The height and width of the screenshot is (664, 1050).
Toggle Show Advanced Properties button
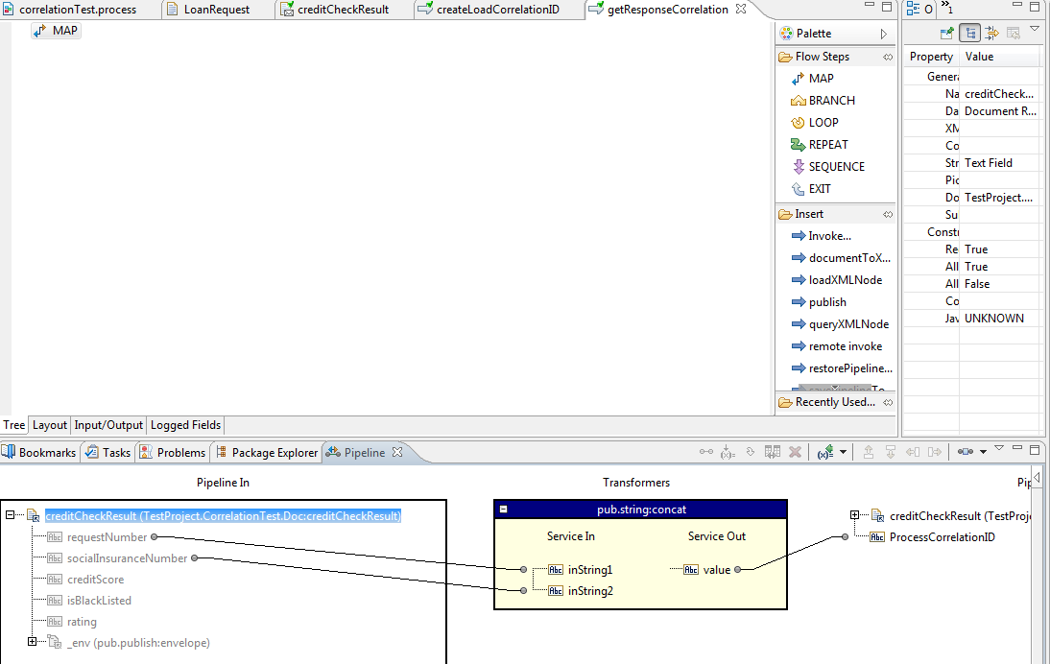[x=992, y=34]
